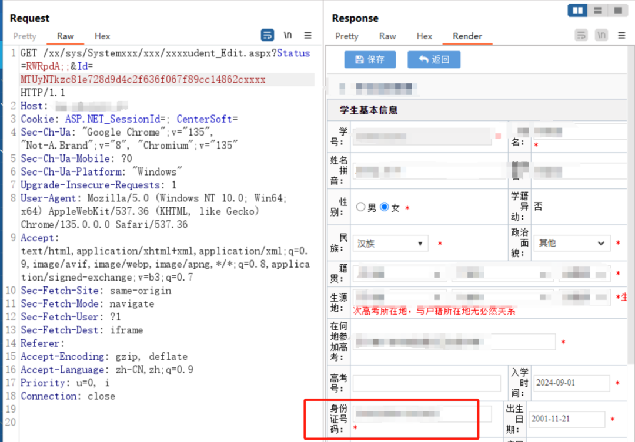Image resolution: width=635 pixels, height=442 pixels.
Task: Open first 生源地 province dropdown
Action: click(399, 297)
